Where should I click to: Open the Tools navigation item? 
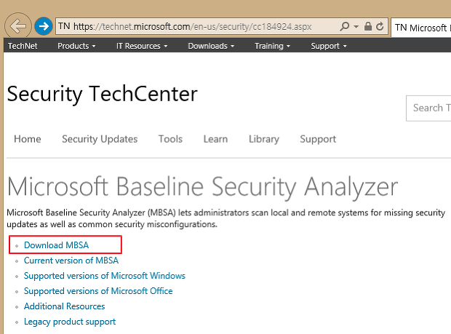coord(170,139)
